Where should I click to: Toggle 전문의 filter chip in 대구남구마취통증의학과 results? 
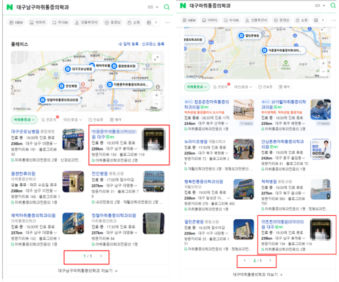coord(49,120)
